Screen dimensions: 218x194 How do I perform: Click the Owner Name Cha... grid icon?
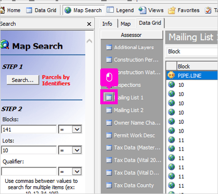[x=109, y=123]
